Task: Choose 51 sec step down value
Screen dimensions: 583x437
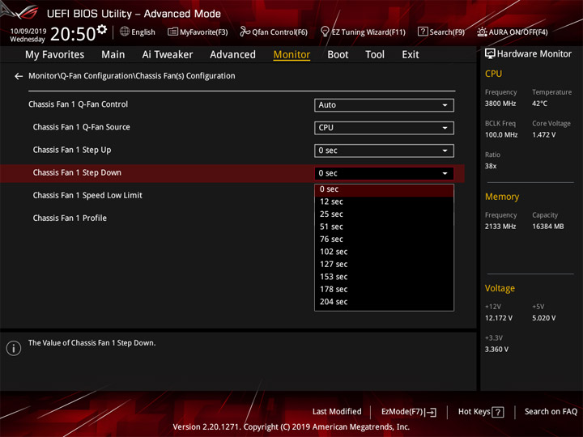Action: [384, 227]
